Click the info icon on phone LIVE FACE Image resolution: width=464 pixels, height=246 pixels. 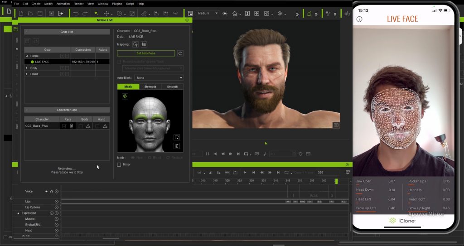[359, 19]
